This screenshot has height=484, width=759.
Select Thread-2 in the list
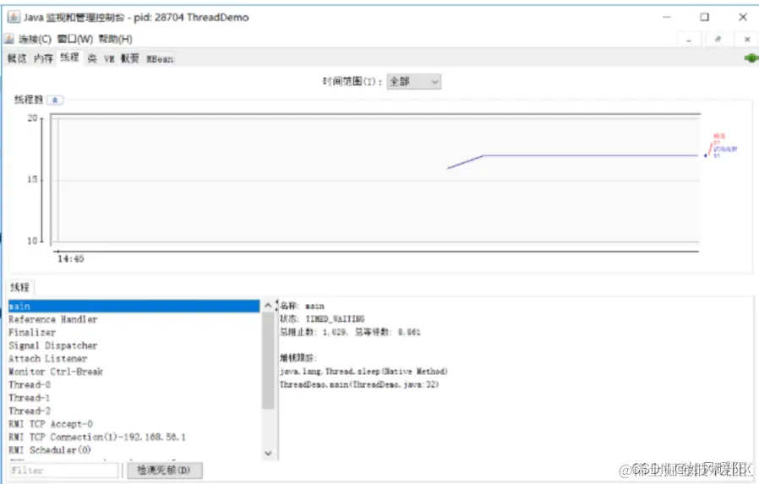point(134,411)
